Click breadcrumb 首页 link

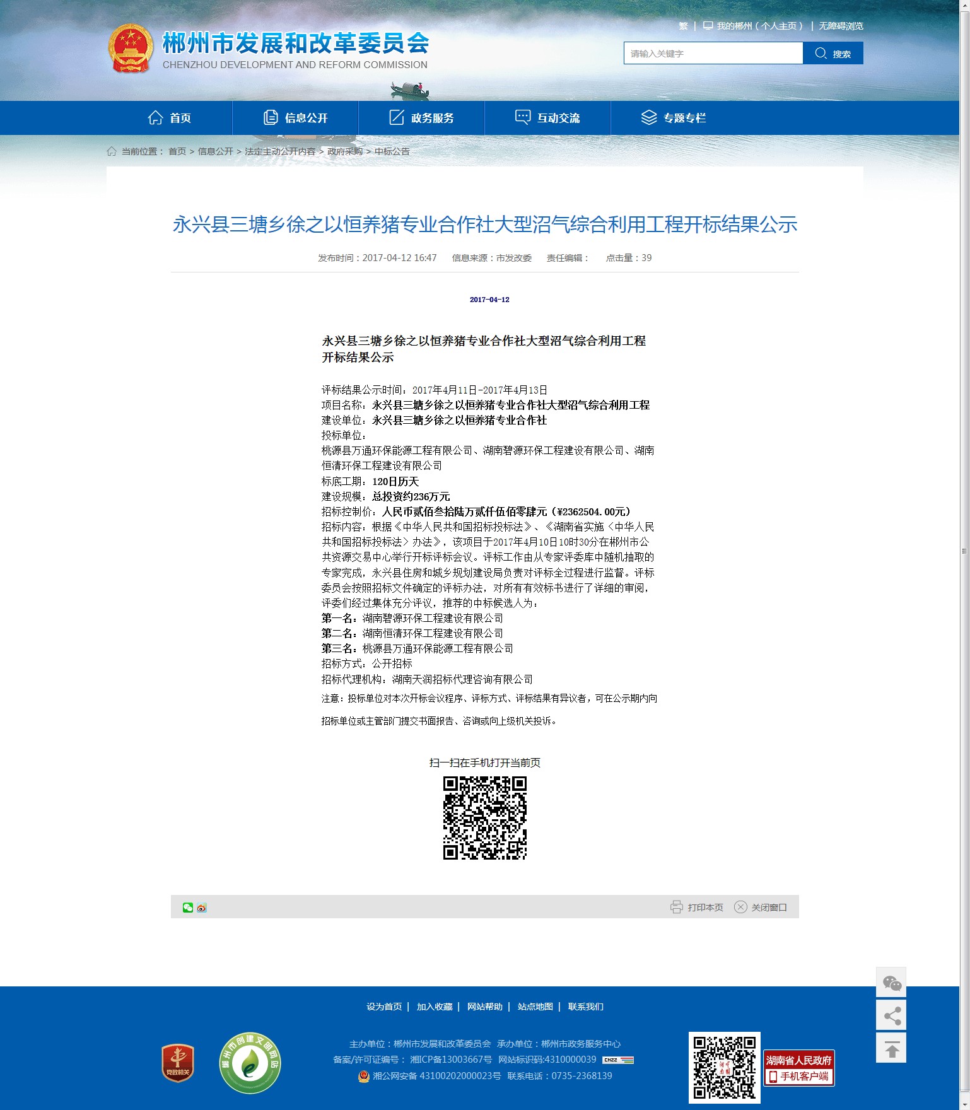[177, 151]
